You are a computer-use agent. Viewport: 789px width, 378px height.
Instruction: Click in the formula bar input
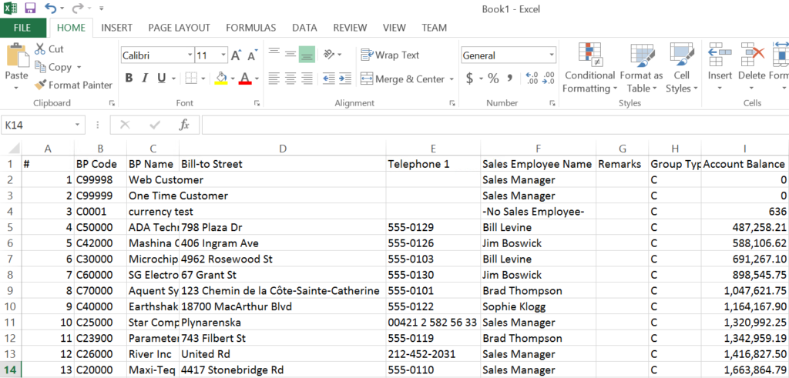(x=495, y=125)
